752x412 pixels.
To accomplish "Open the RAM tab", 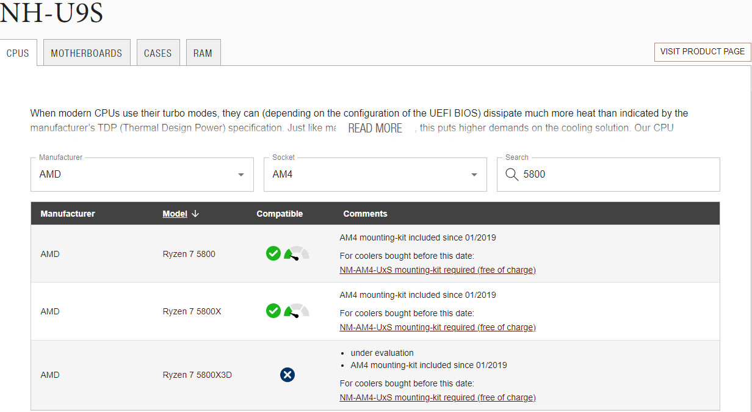I will pos(203,53).
